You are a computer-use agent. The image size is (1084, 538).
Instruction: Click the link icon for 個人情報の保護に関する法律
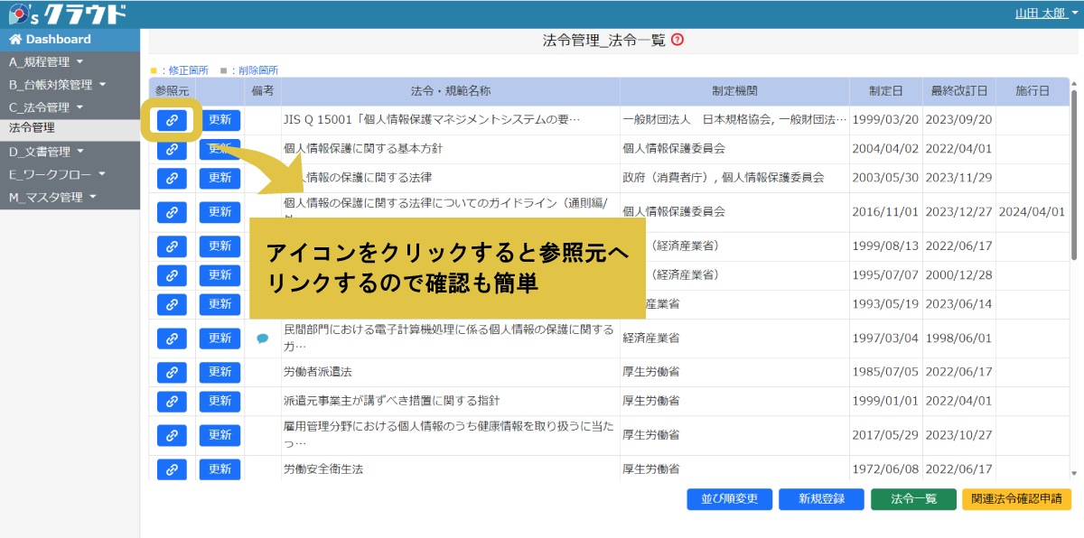coord(171,178)
